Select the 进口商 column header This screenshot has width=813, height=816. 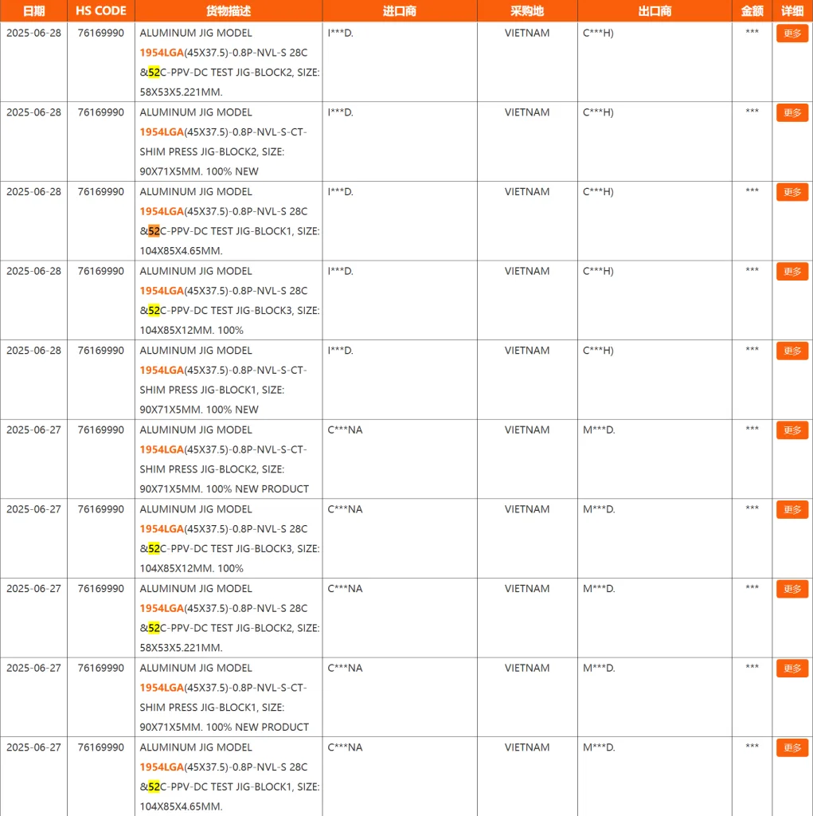400,11
